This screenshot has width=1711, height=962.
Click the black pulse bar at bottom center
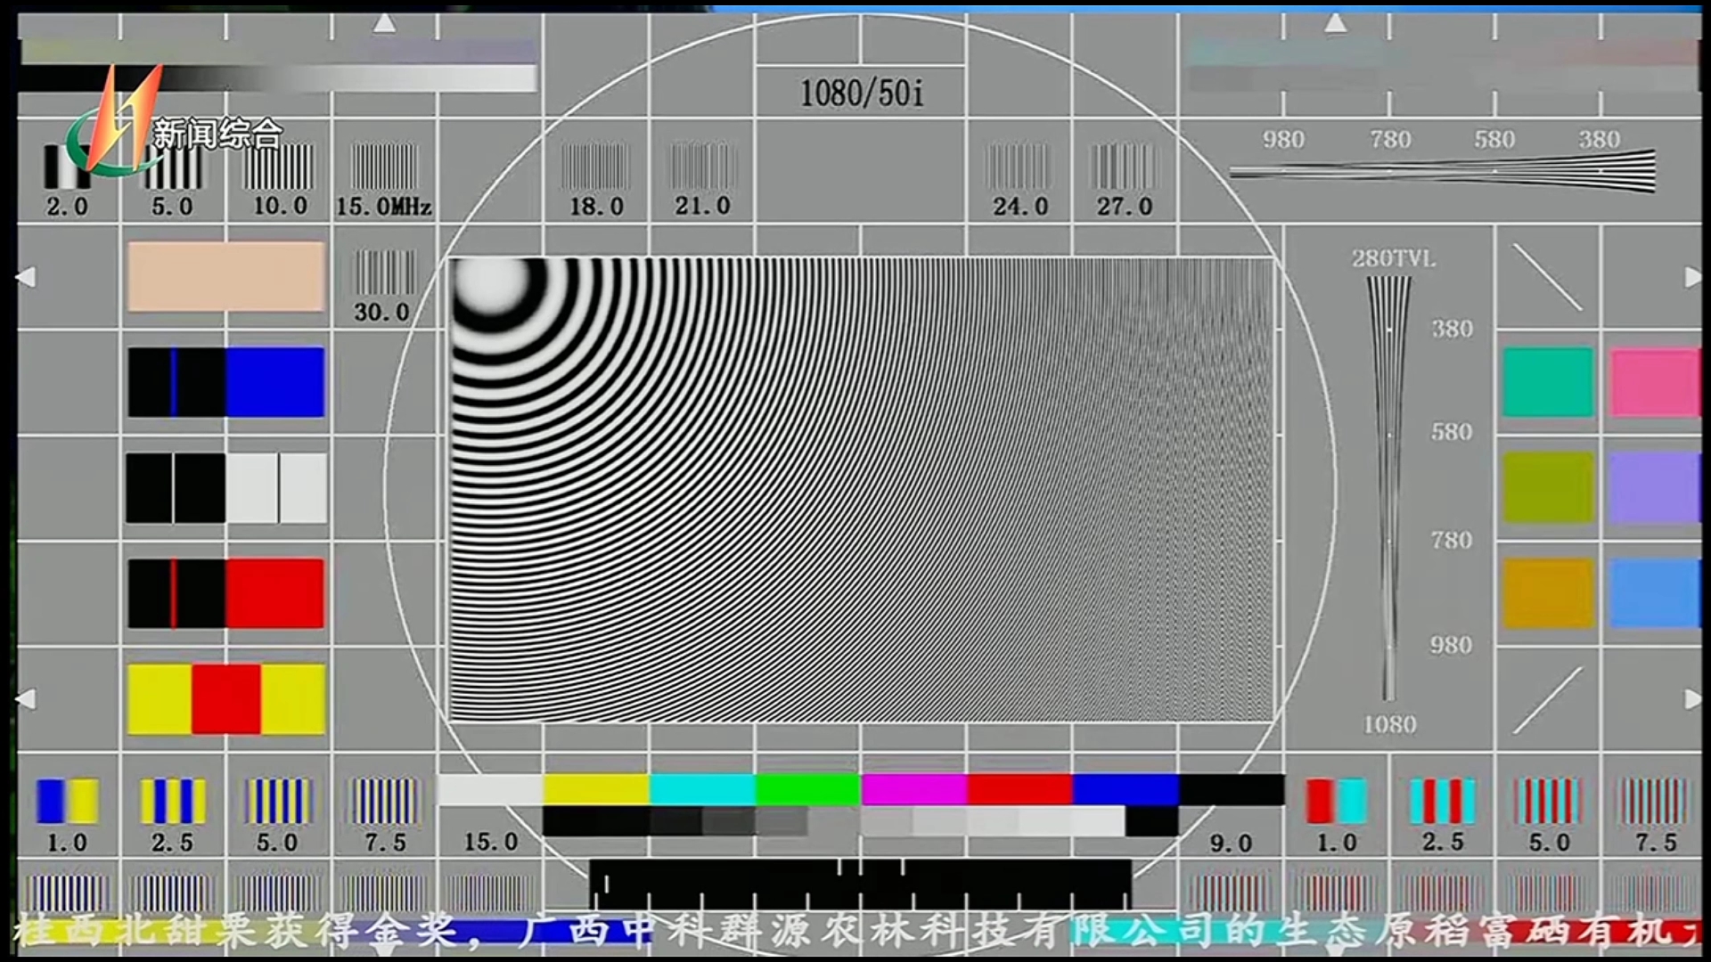pyautogui.click(x=861, y=883)
